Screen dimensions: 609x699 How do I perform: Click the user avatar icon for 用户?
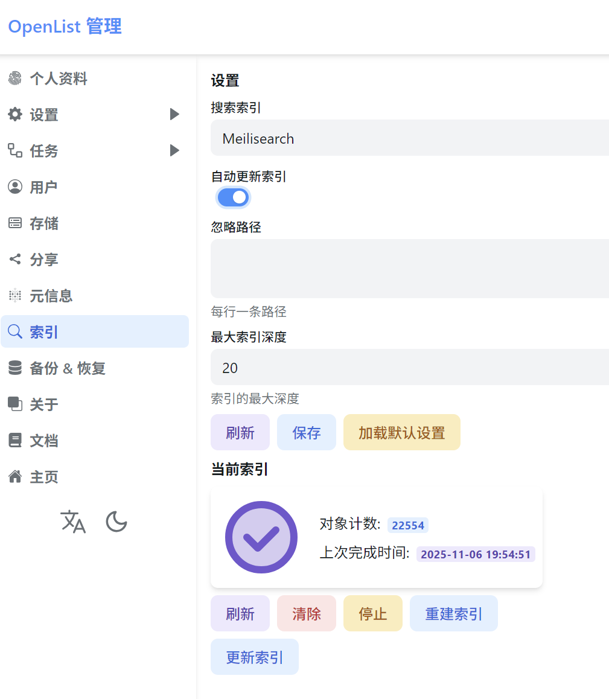(14, 187)
